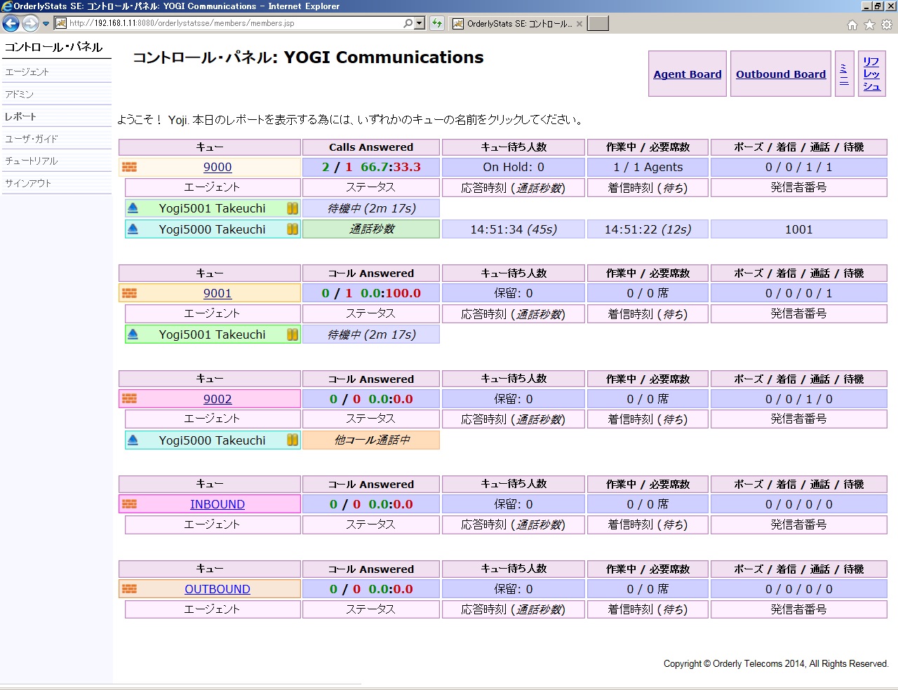Click the pause icon for Yogi5001 in queue 9001
The image size is (898, 690).
293,334
